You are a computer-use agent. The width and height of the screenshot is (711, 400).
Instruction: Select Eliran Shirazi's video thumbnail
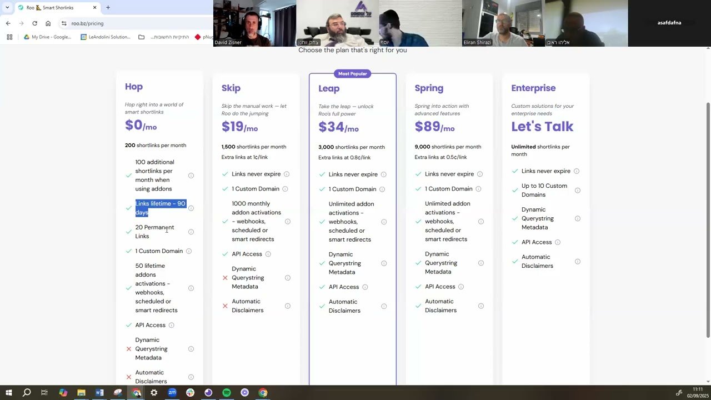[503, 23]
